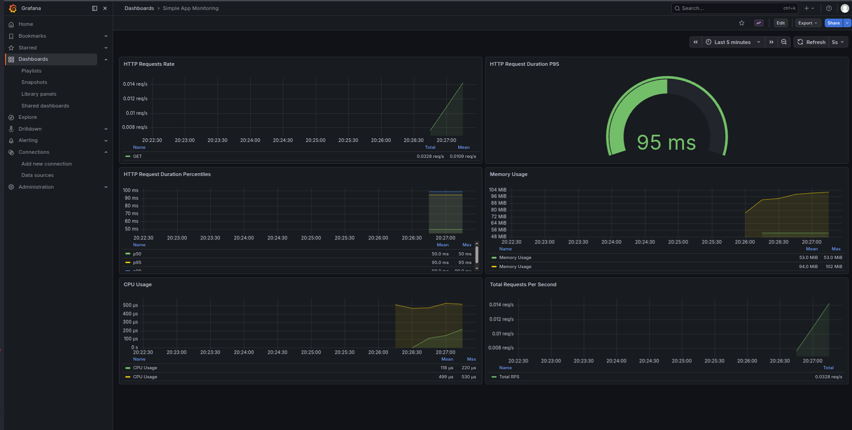This screenshot has height=430, width=852.
Task: Open Home in sidebar
Action: (26, 24)
